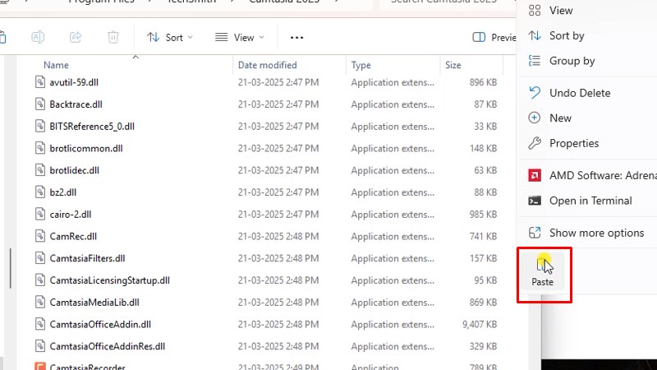The width and height of the screenshot is (657, 370).
Task: Choose Properties in the context menu
Action: pyautogui.click(x=574, y=143)
